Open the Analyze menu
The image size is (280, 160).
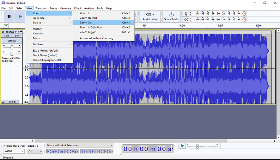point(89,8)
